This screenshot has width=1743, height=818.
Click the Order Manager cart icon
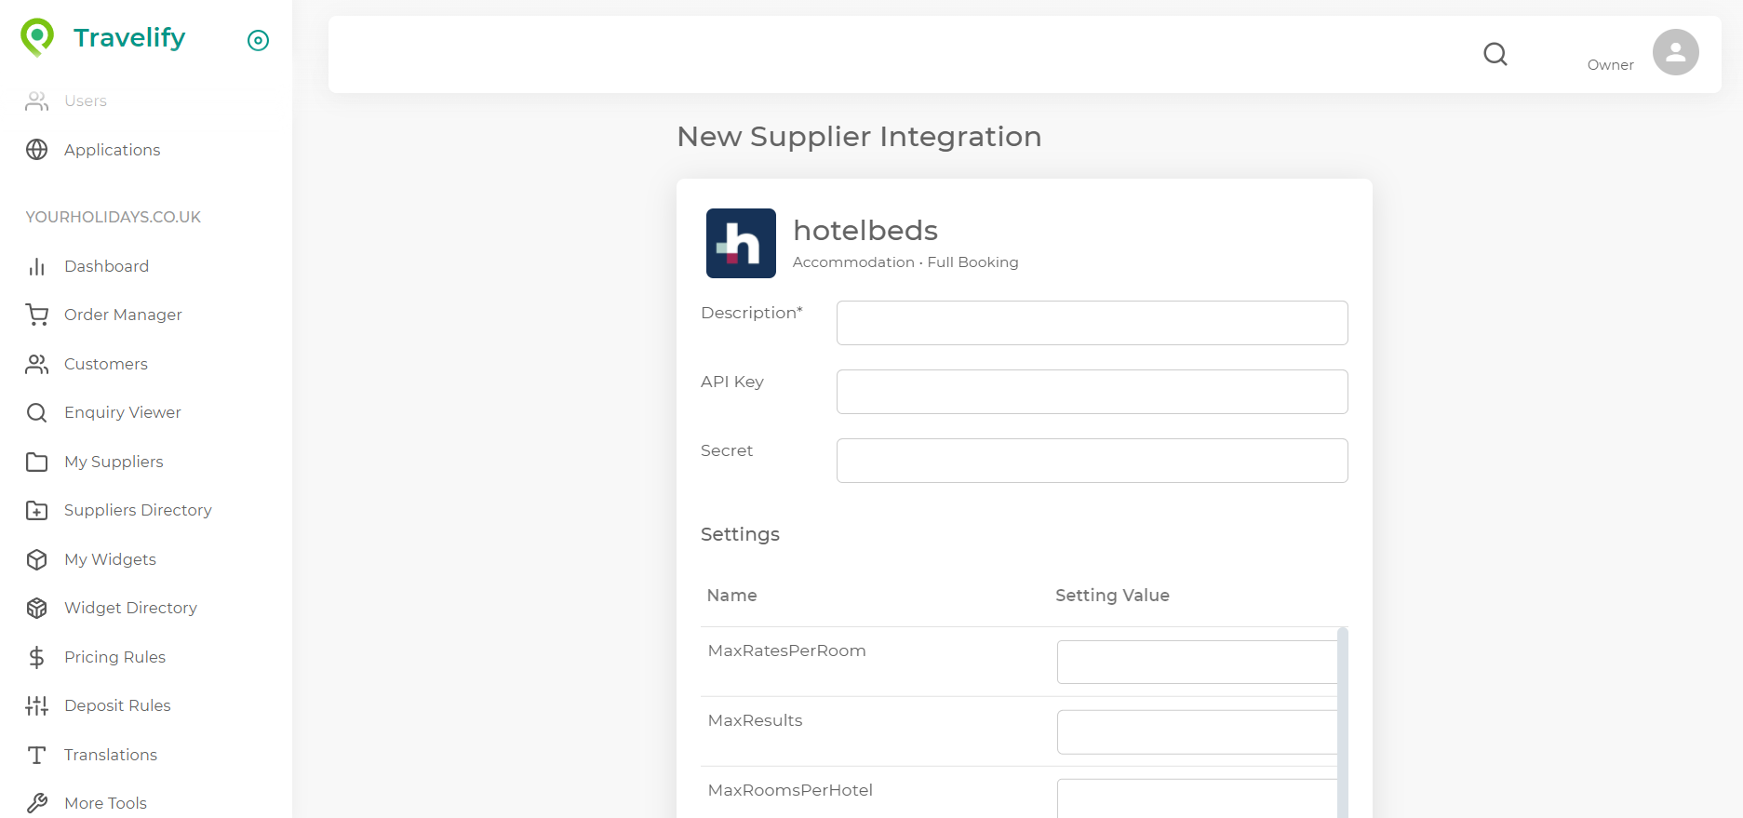pyautogui.click(x=37, y=315)
